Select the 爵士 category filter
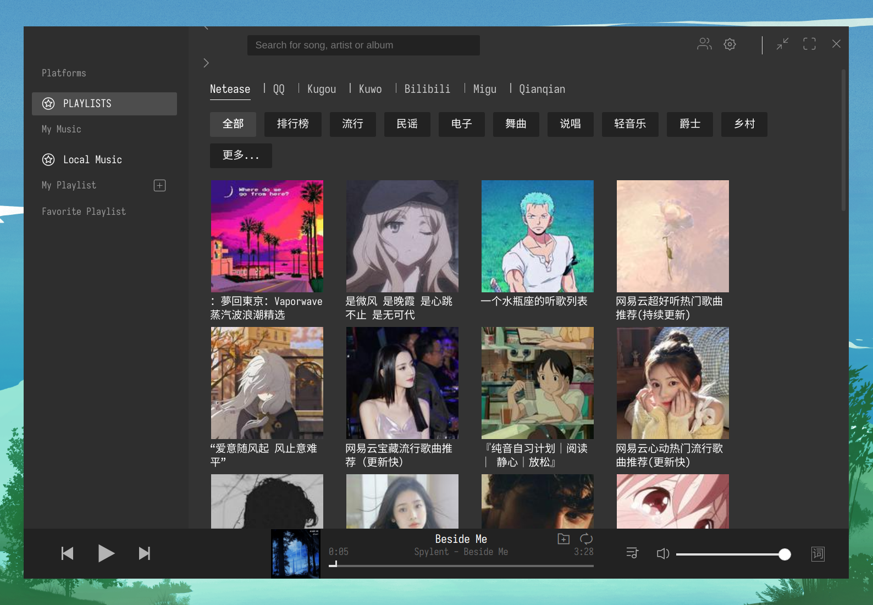The width and height of the screenshot is (873, 605). (x=690, y=124)
